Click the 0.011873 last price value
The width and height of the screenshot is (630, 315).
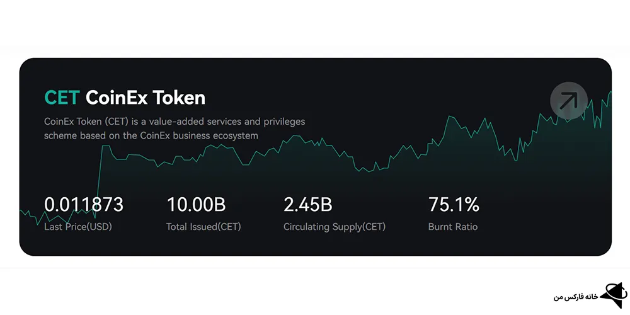pos(84,205)
